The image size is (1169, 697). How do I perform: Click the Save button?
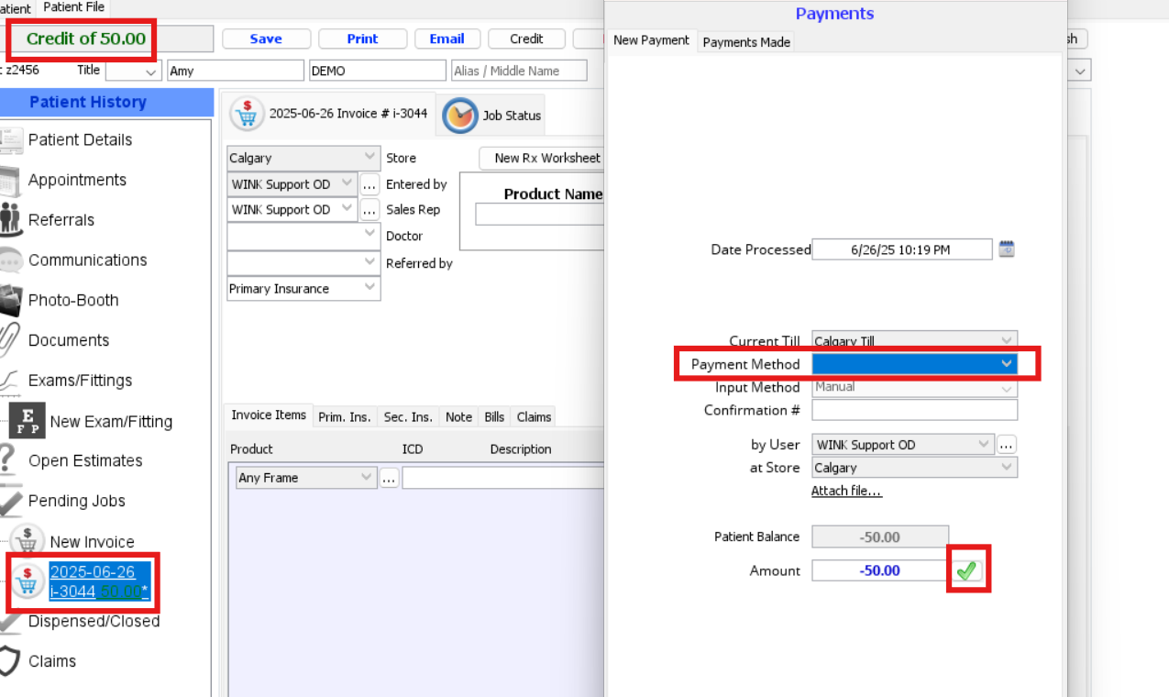[266, 39]
